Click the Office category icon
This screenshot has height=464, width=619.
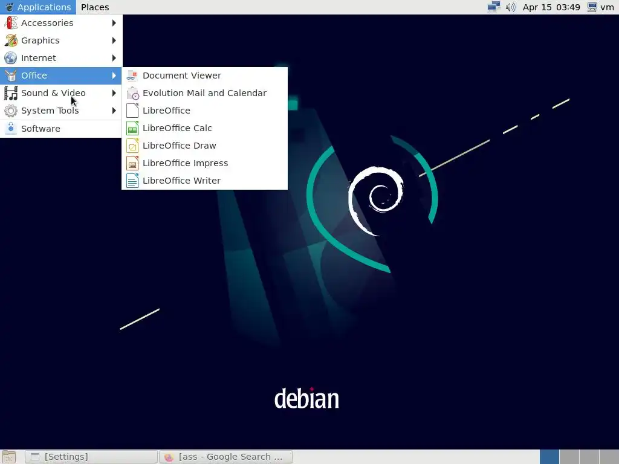coord(11,76)
